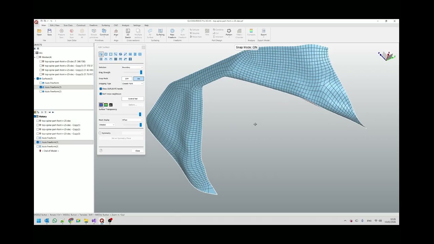Viewport: 434px width, 244px height.
Task: Open the Shaded display dropdown
Action: [x=107, y=125]
